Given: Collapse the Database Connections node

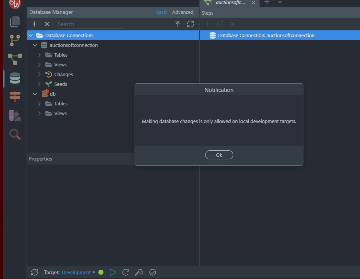Looking at the screenshot, I should click(30, 35).
